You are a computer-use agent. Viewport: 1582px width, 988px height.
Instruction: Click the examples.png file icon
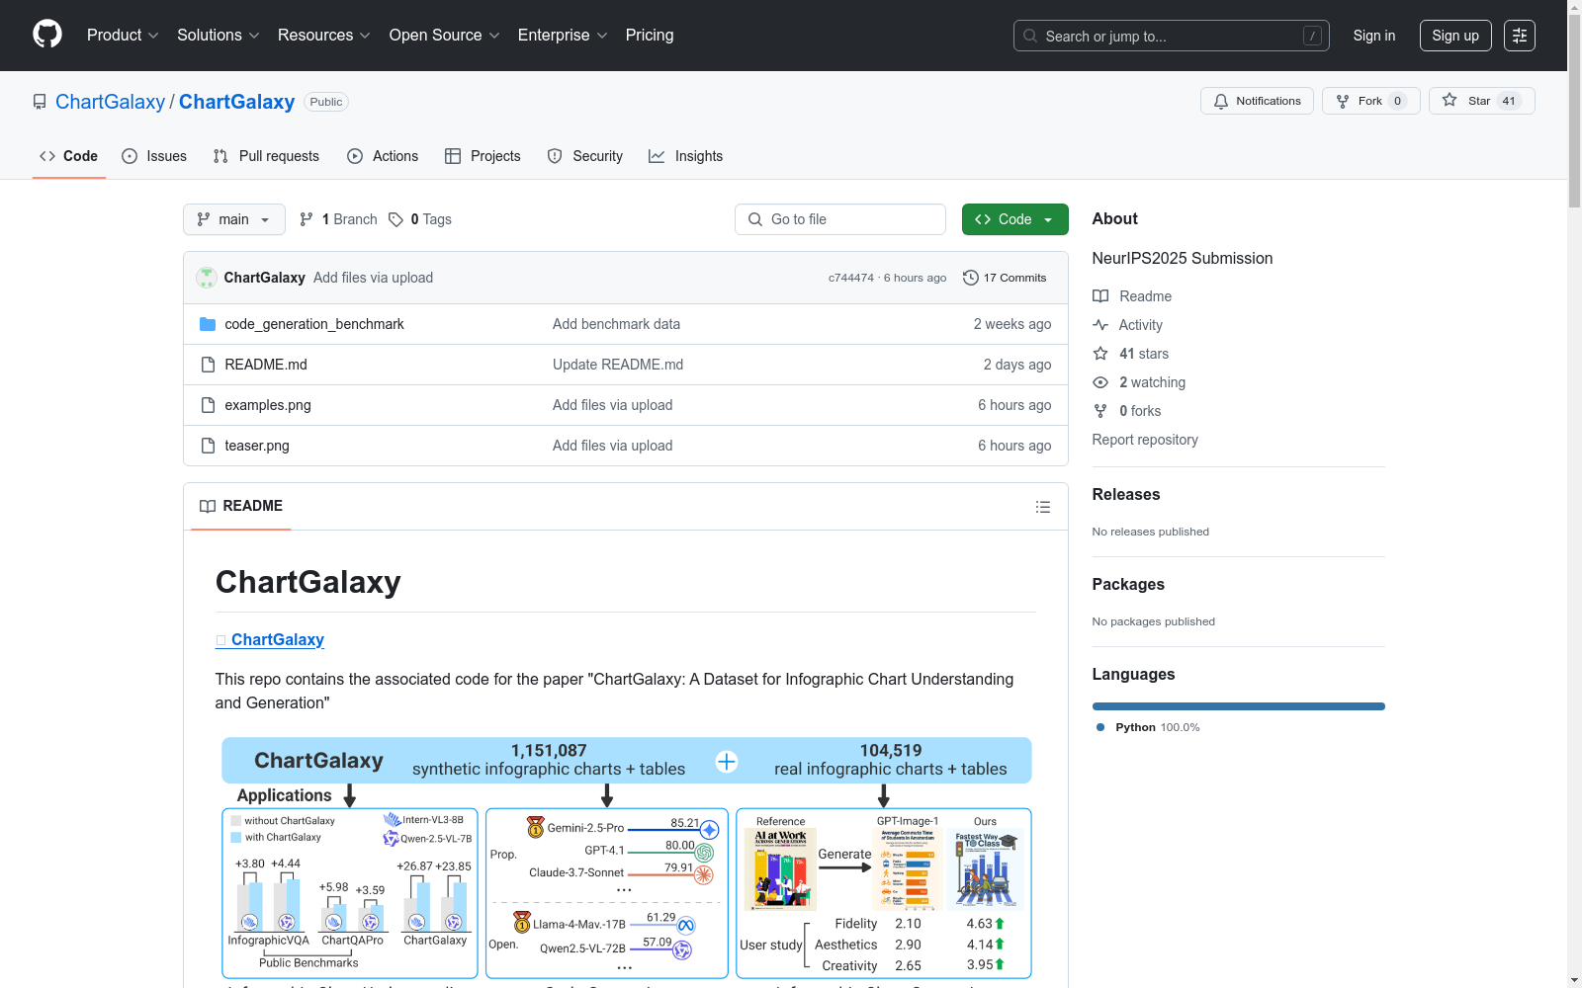click(208, 405)
